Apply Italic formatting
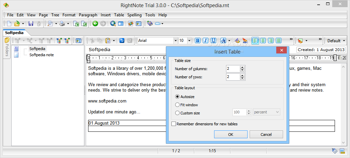 (x=205, y=41)
